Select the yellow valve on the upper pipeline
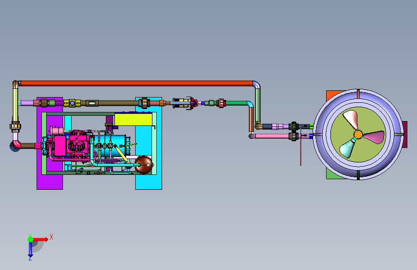Screen dimensions: 417x270 pos(72,103)
